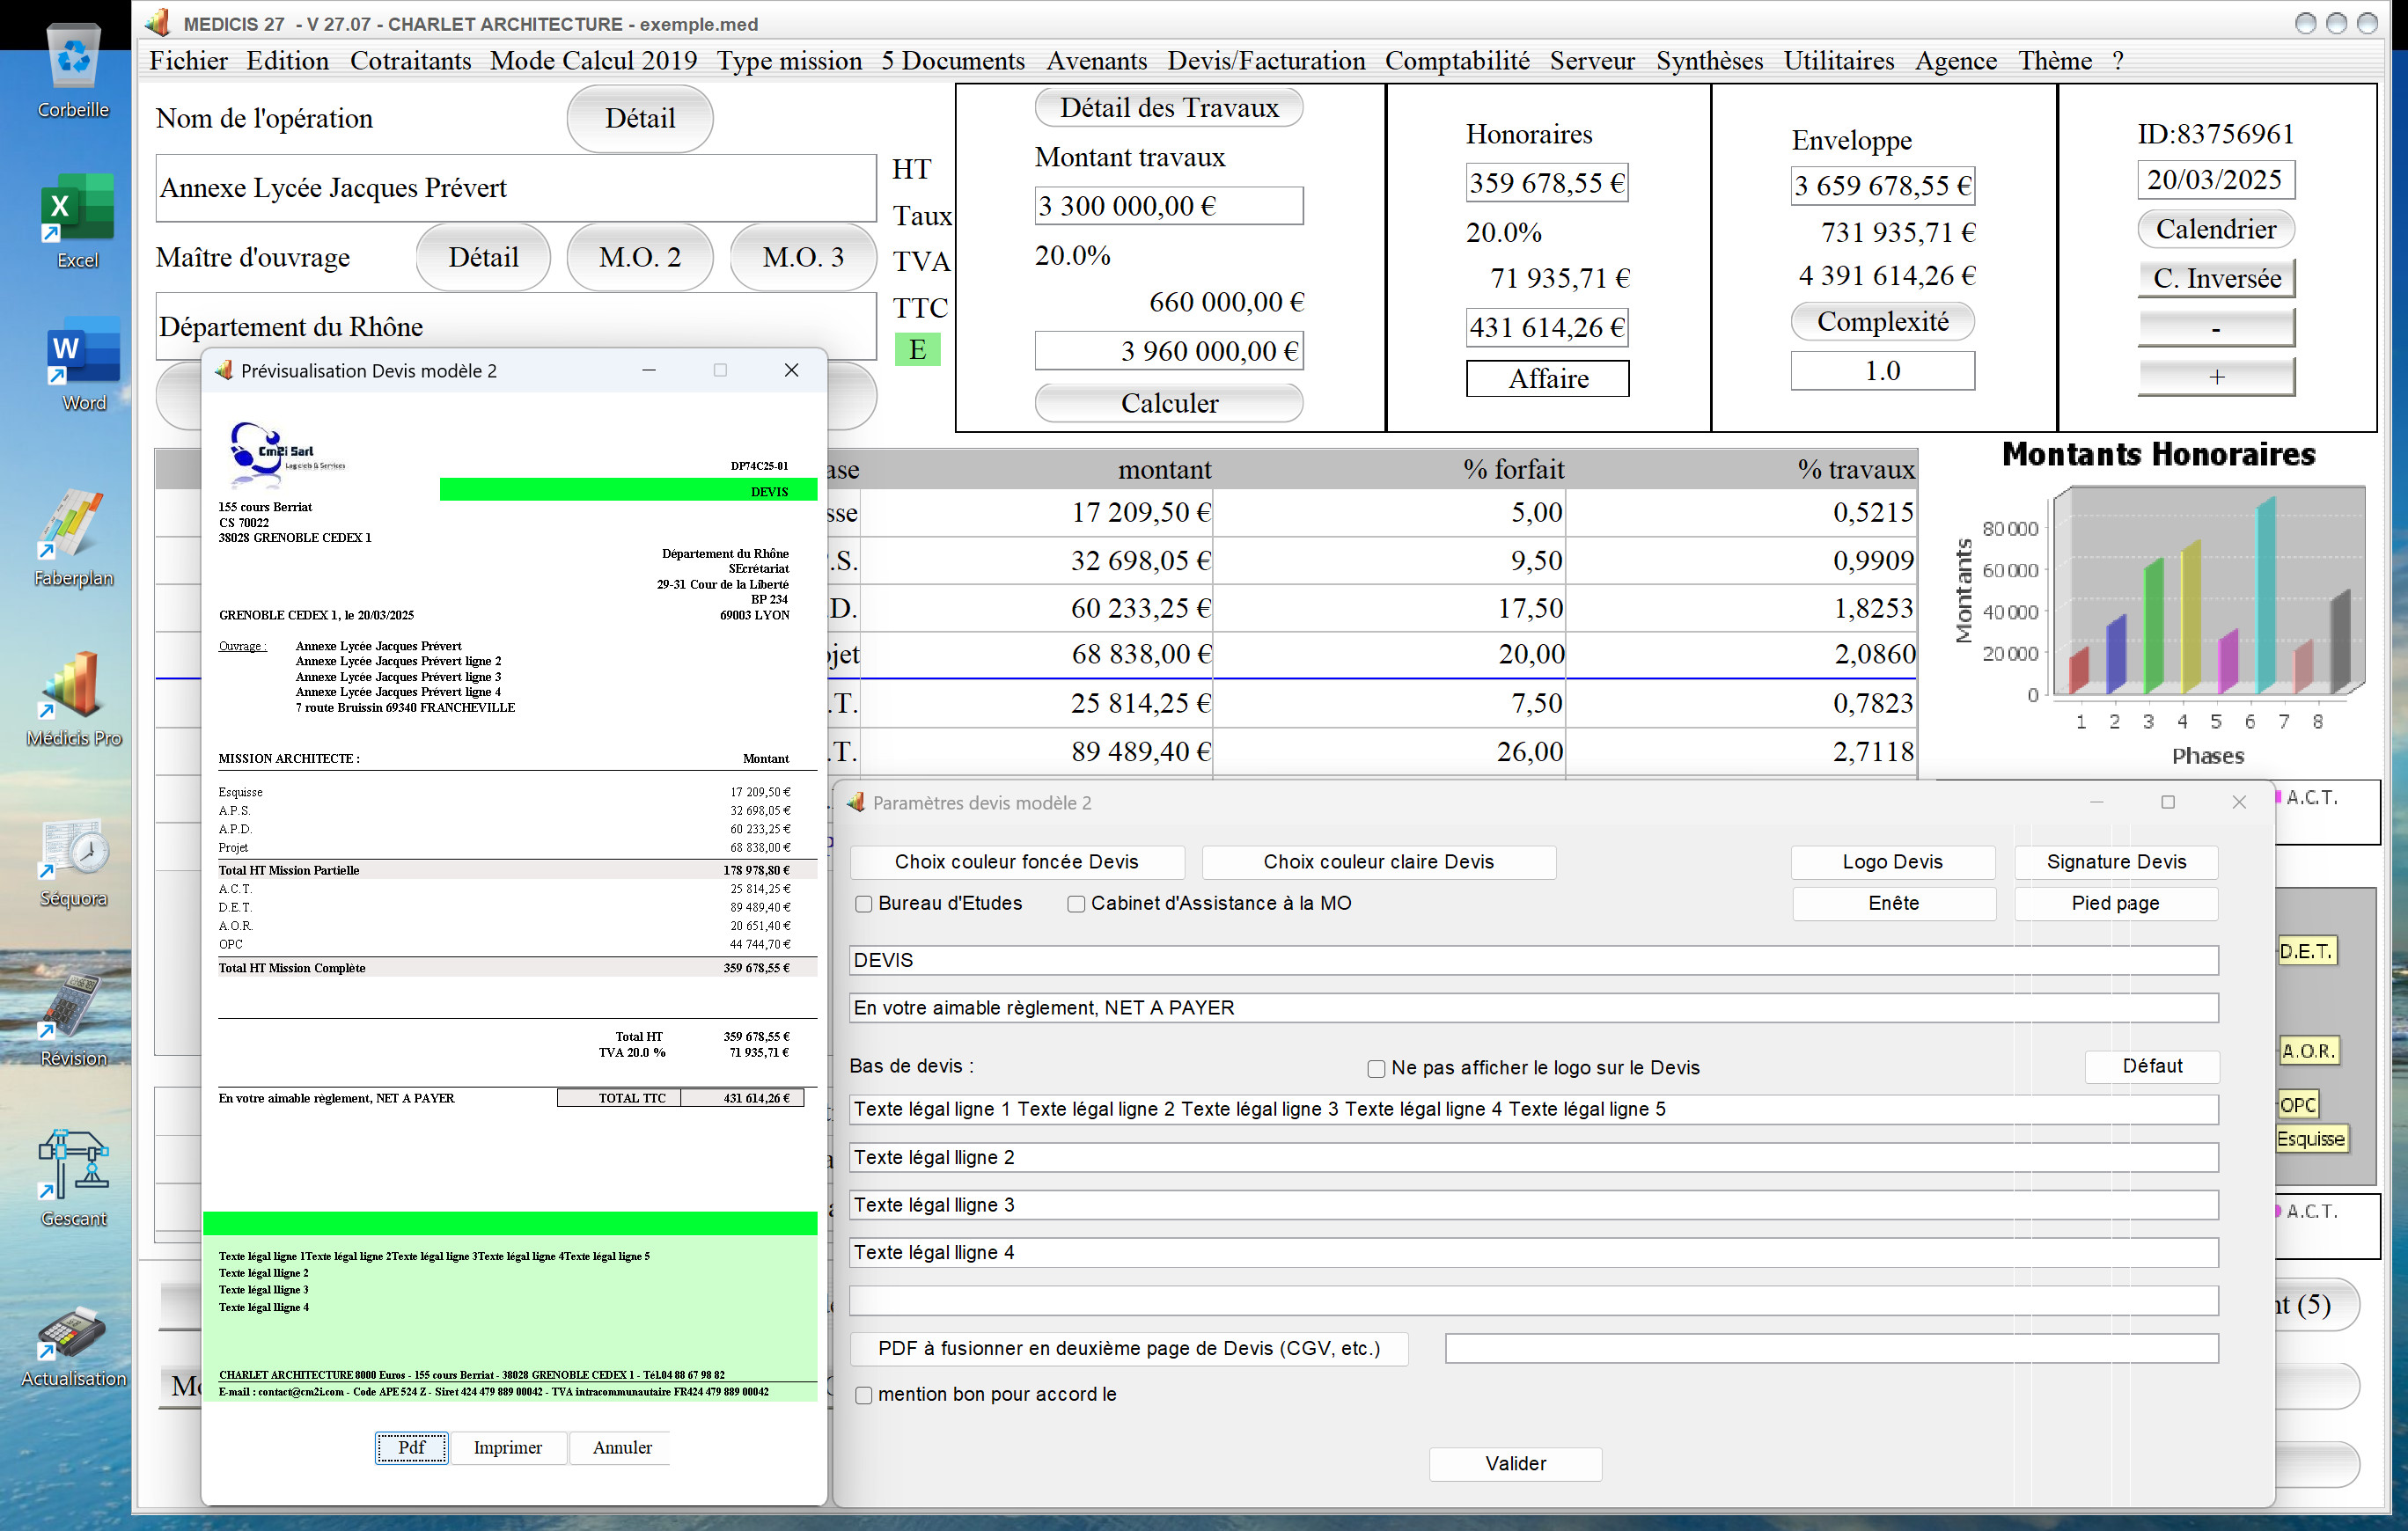Image resolution: width=2408 pixels, height=1531 pixels.
Task: Enable mention bon pour accord le checkbox
Action: point(864,1395)
